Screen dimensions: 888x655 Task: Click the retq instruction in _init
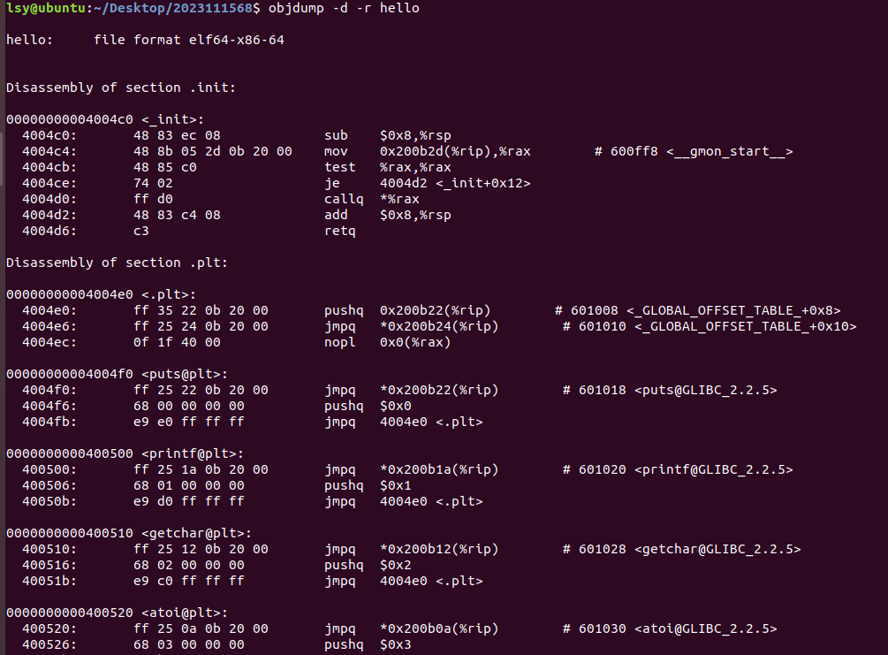coord(340,231)
